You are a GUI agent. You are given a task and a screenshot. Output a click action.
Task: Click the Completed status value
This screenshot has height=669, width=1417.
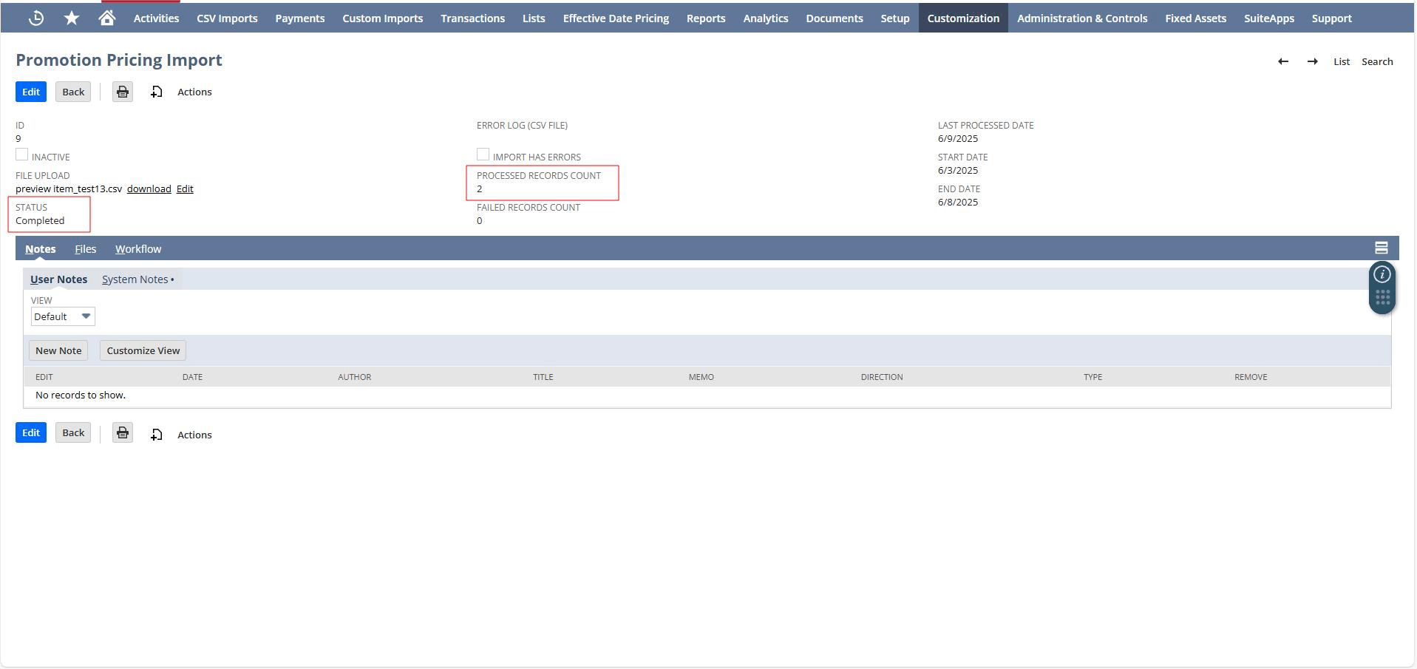click(x=40, y=220)
